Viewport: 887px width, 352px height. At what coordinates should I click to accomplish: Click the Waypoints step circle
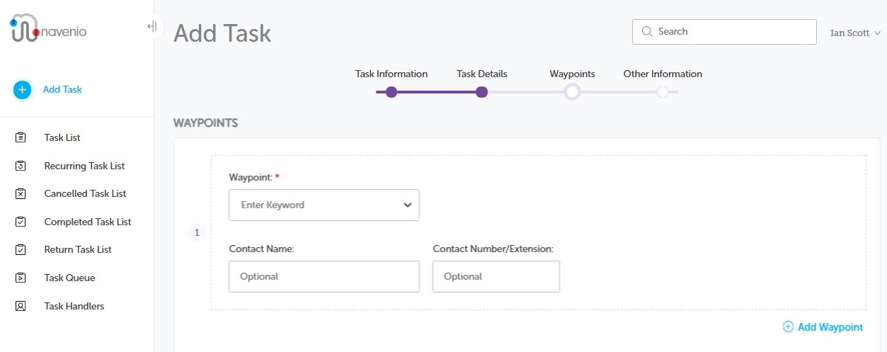572,92
